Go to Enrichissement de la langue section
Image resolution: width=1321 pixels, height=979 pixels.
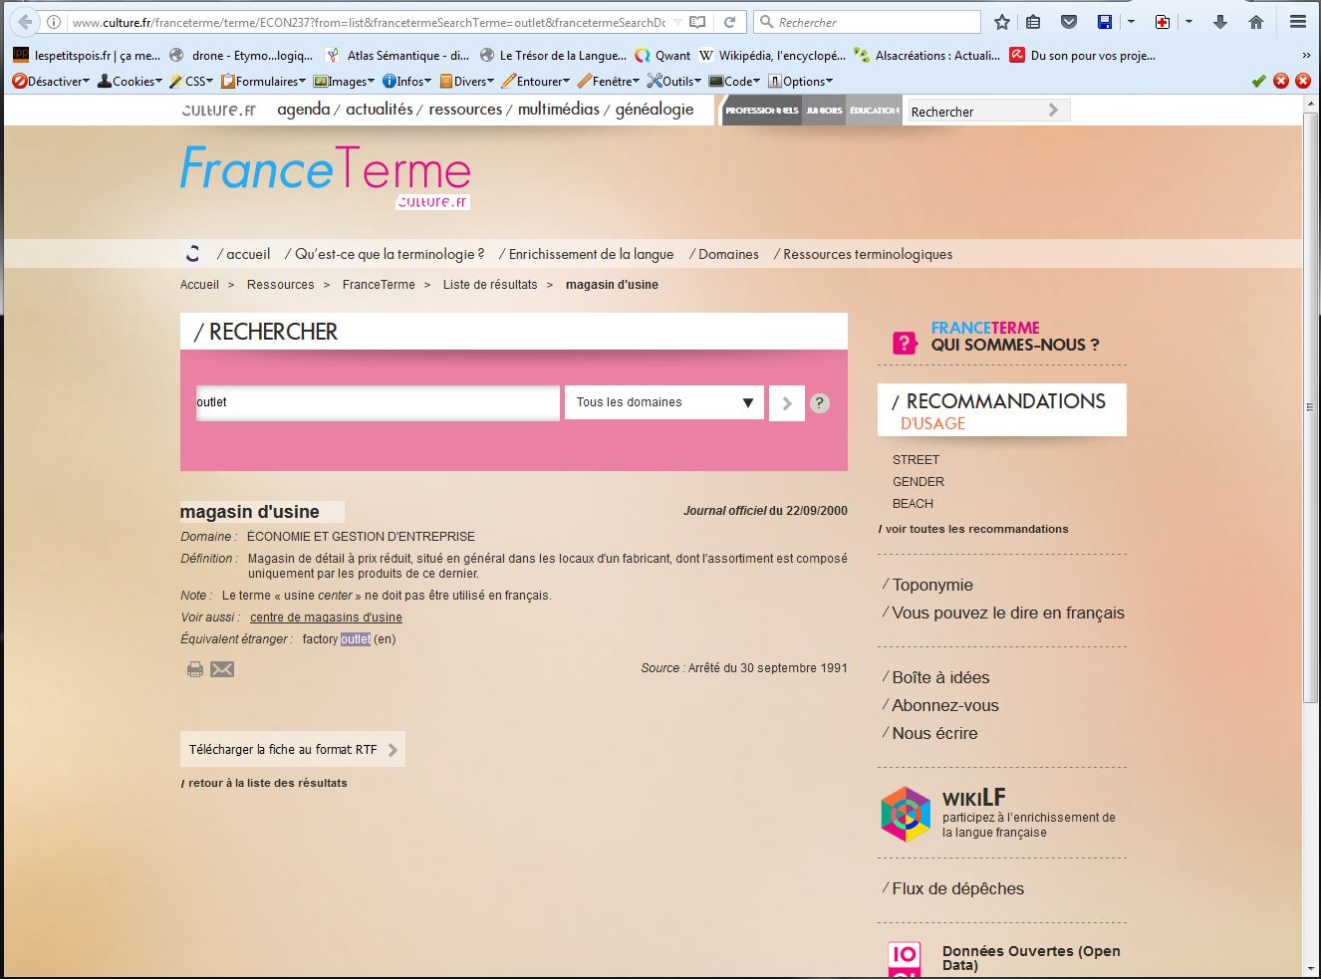tap(591, 254)
